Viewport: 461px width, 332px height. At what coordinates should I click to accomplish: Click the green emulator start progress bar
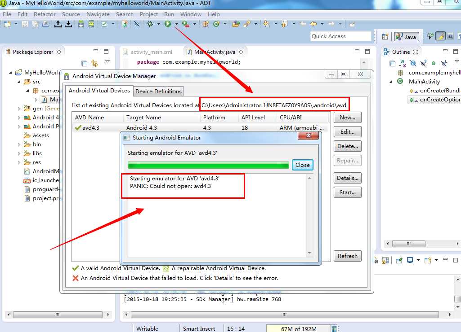coord(208,165)
